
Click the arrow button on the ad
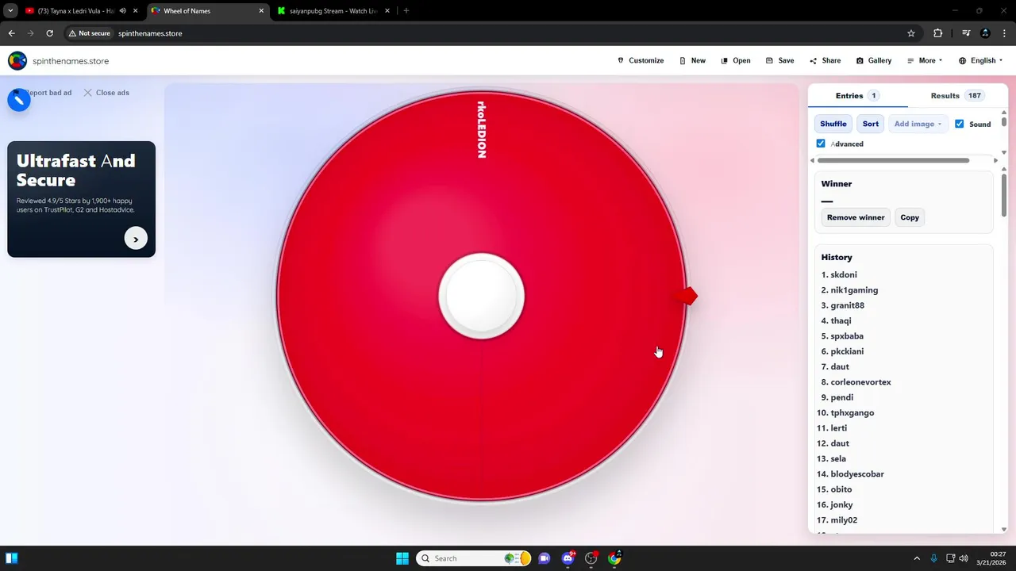pyautogui.click(x=136, y=238)
